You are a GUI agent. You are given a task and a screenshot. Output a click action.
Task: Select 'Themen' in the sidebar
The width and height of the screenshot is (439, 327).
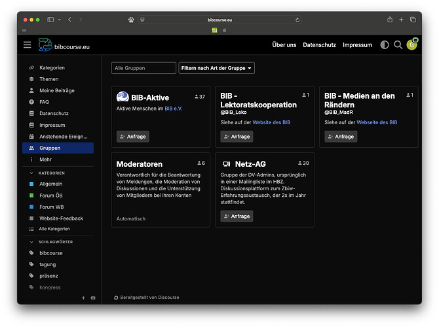point(48,79)
